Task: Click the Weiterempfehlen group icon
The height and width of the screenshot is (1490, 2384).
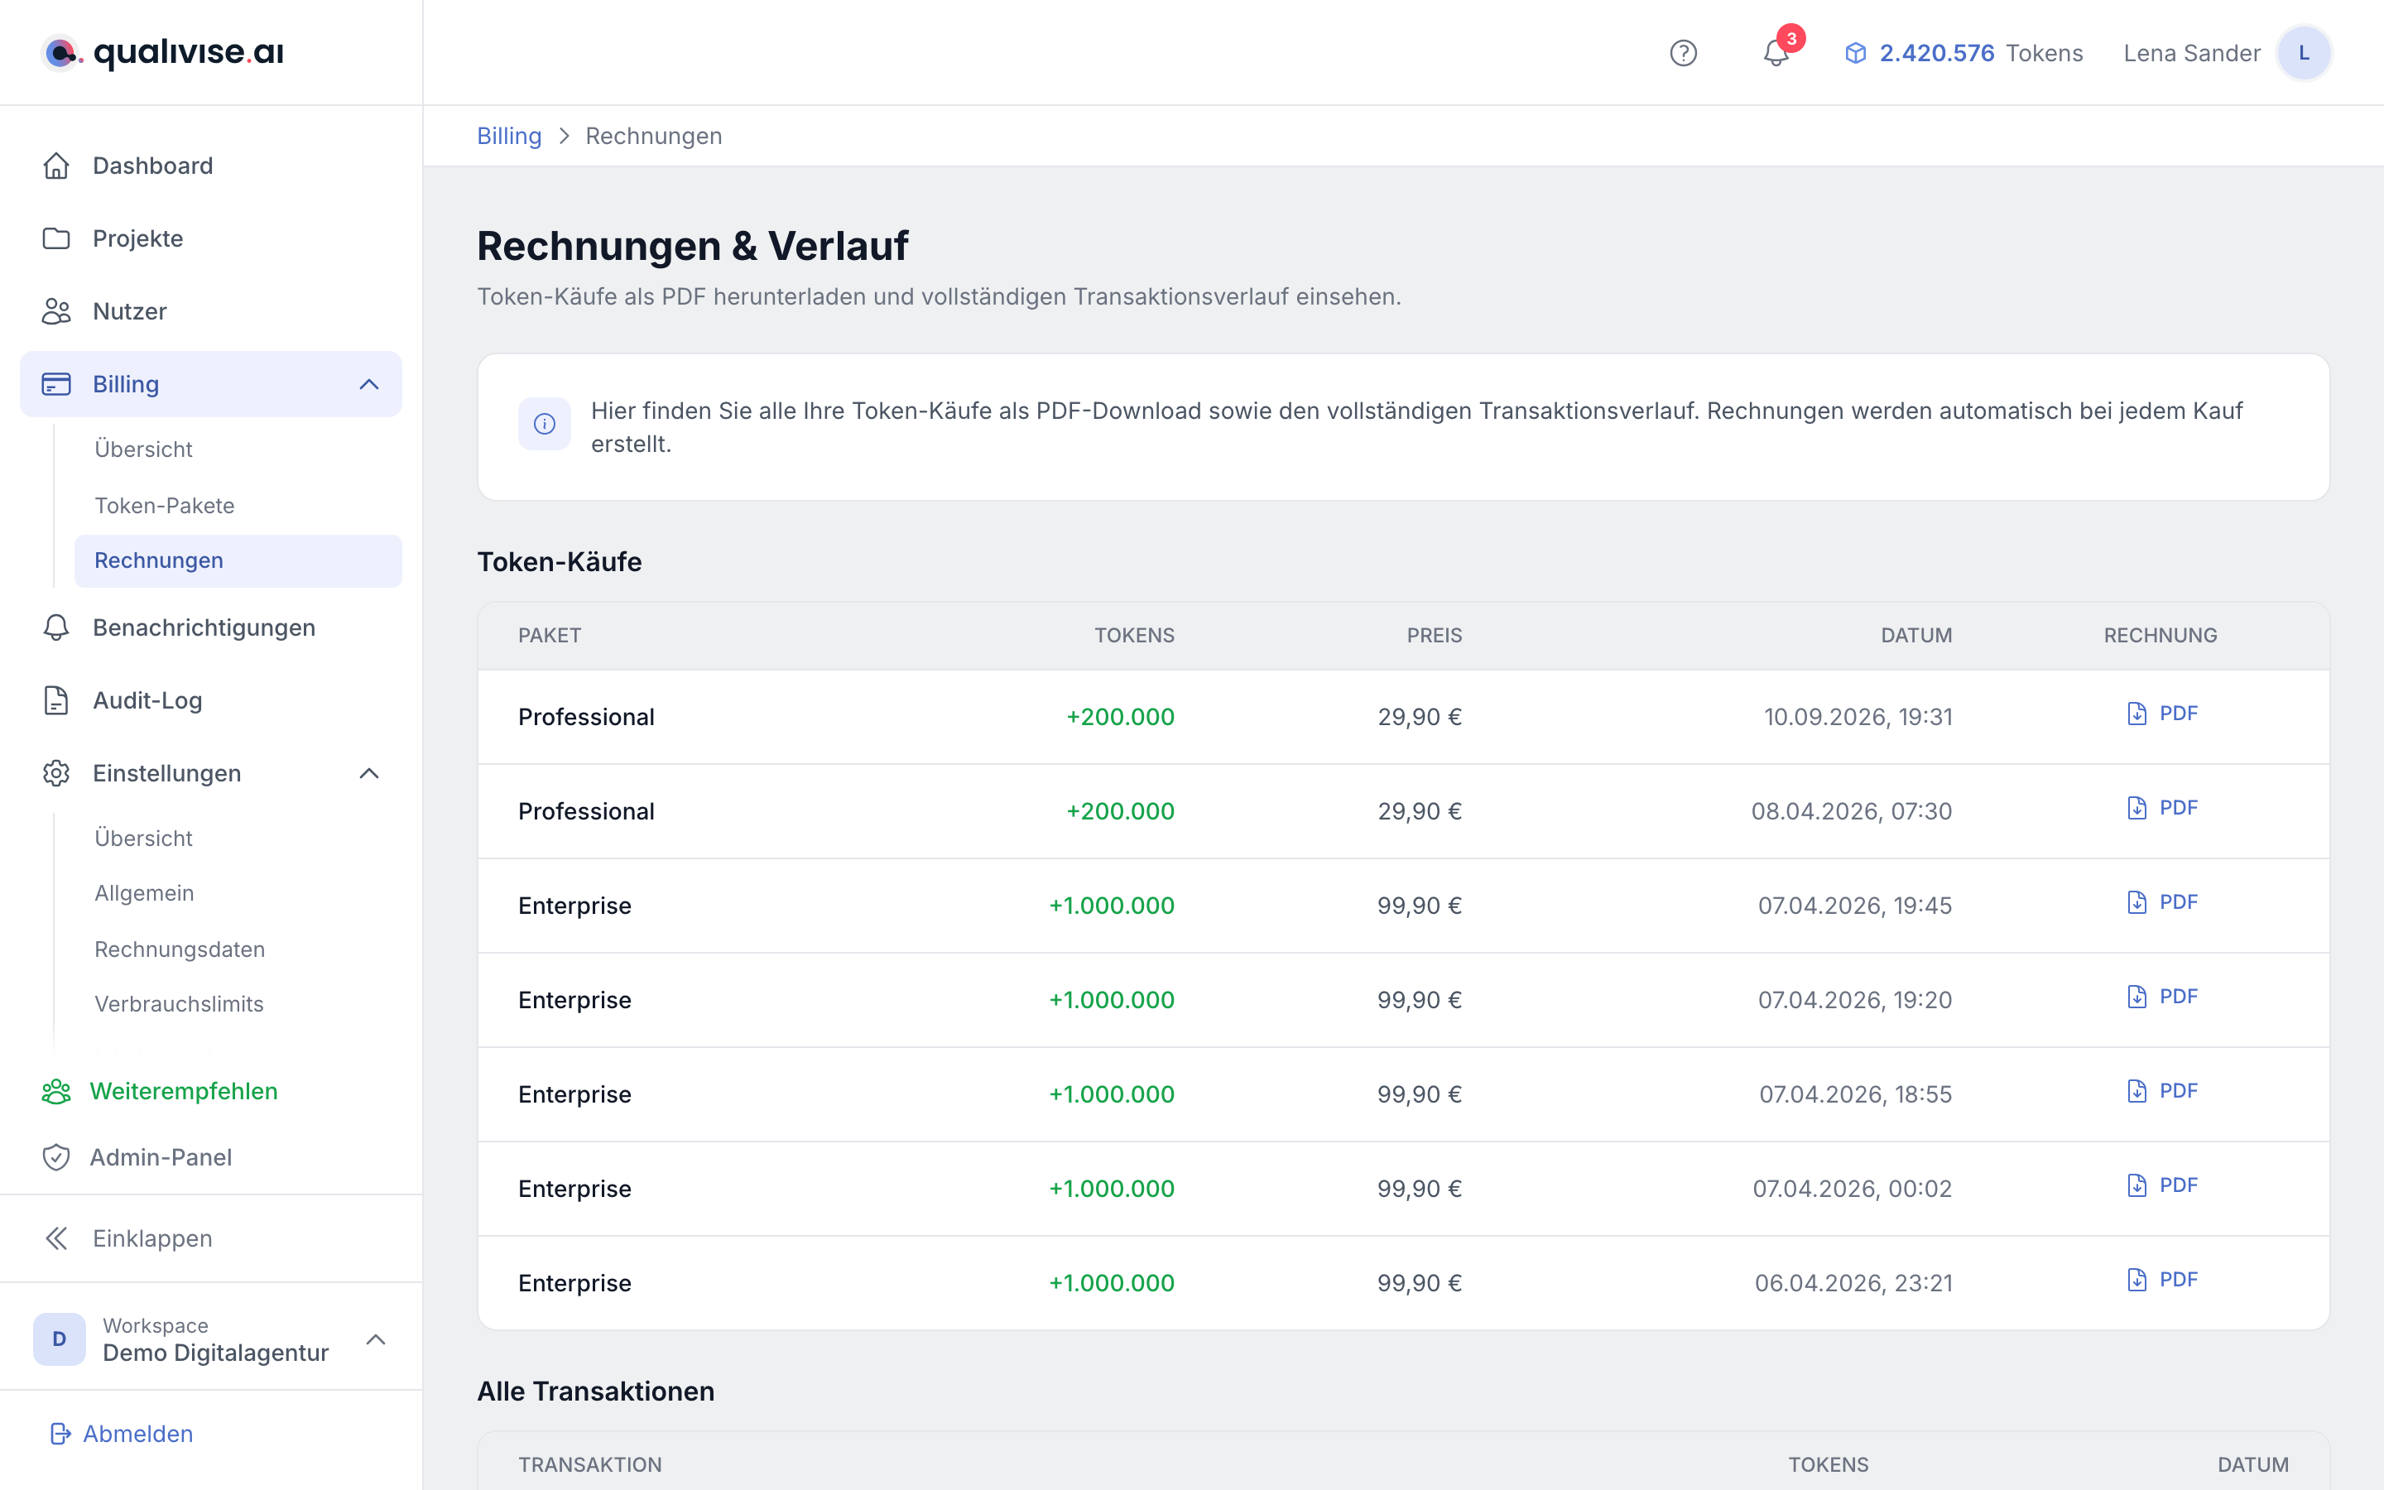Action: pos(56,1091)
